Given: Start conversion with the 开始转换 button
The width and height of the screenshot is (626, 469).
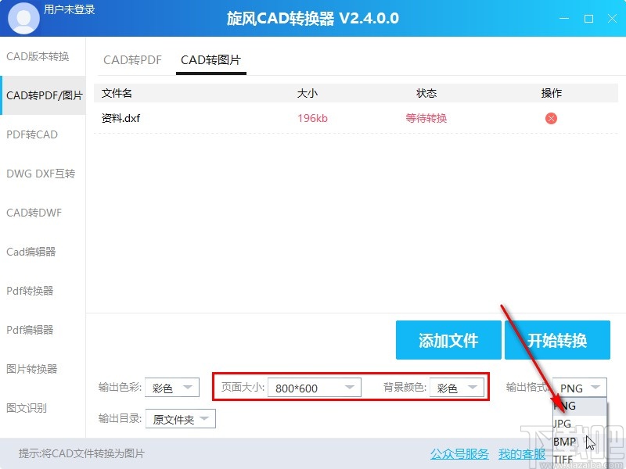Looking at the screenshot, I should (x=558, y=339).
